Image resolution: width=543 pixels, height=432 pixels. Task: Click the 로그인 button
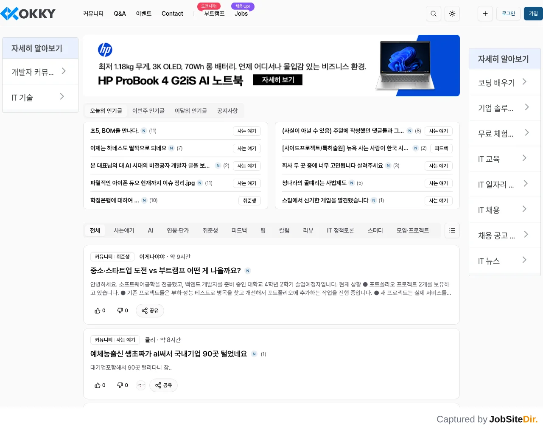tap(508, 14)
